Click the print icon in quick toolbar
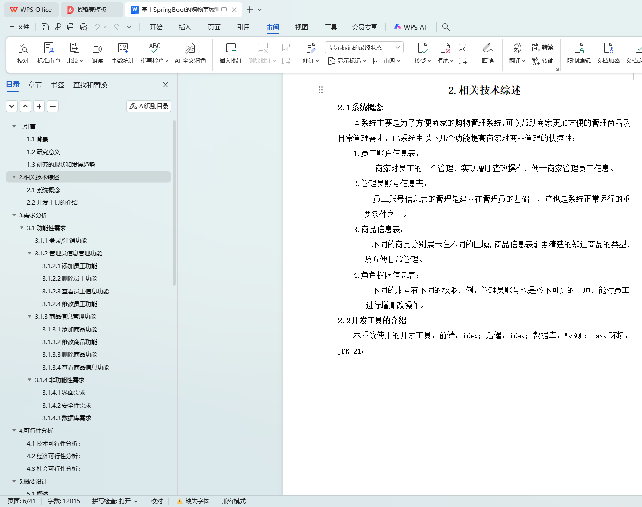This screenshot has width=642, height=507. [x=71, y=27]
